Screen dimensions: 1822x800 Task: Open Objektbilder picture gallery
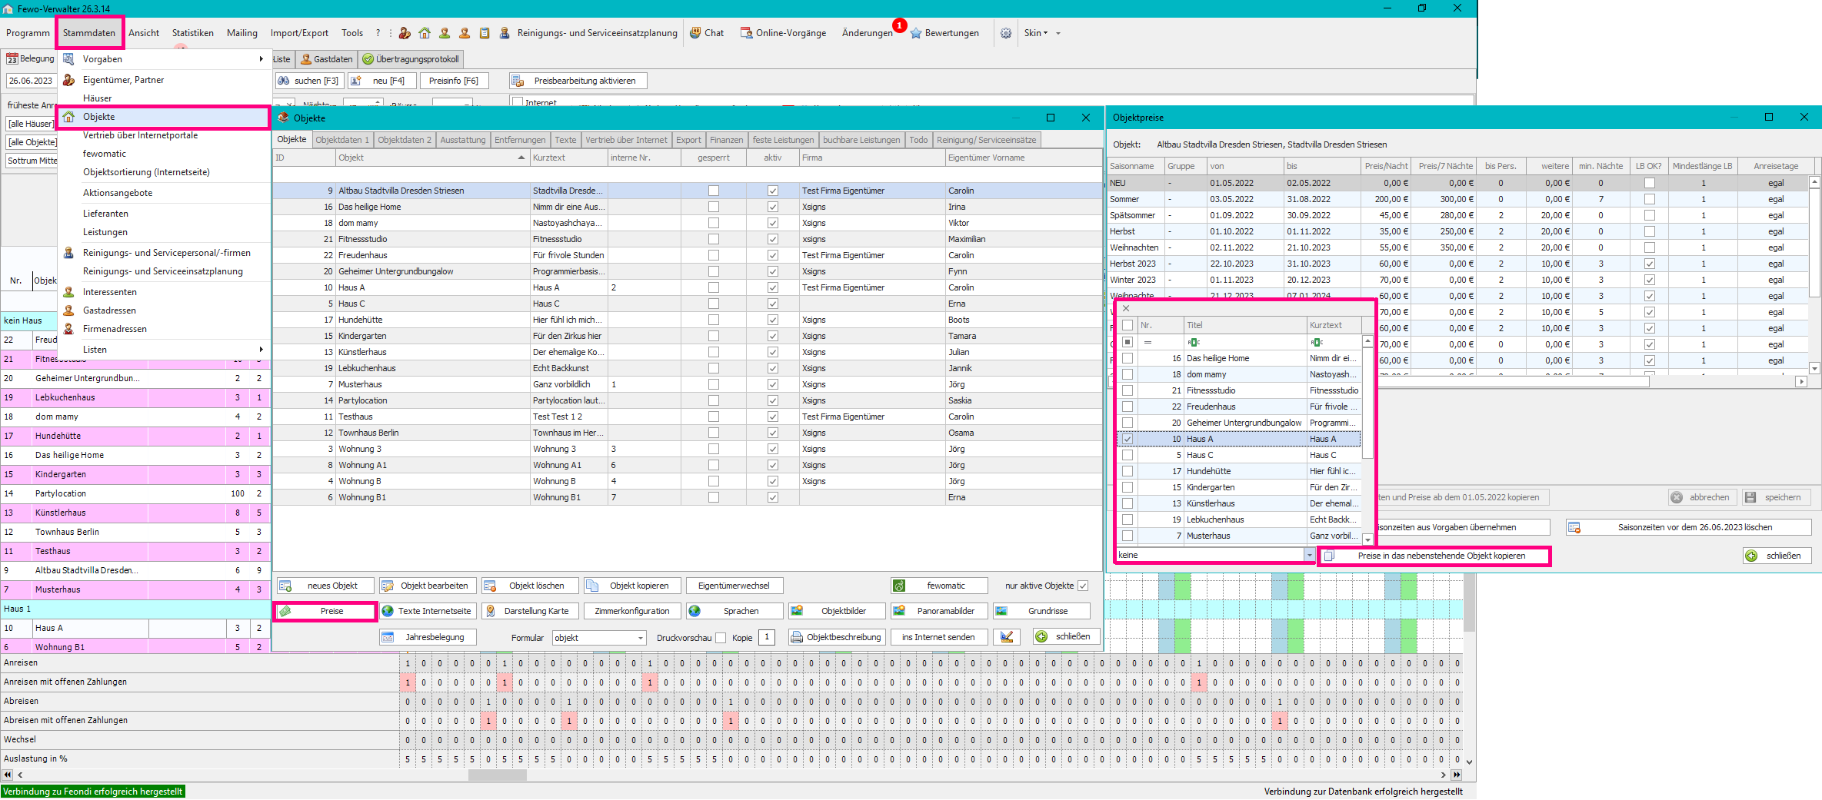(x=836, y=611)
